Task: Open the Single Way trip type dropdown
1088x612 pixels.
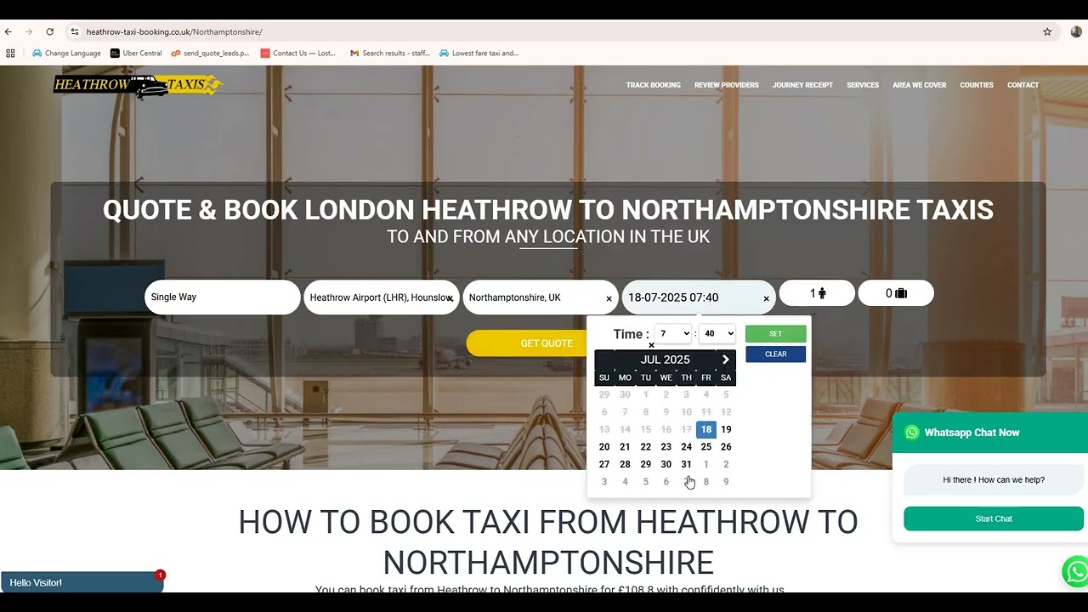Action: (x=223, y=297)
